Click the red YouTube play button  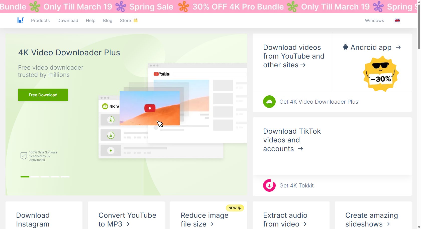[150, 108]
